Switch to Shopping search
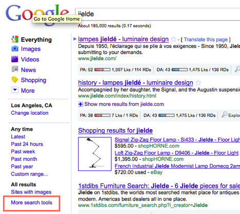 [x=33, y=80]
